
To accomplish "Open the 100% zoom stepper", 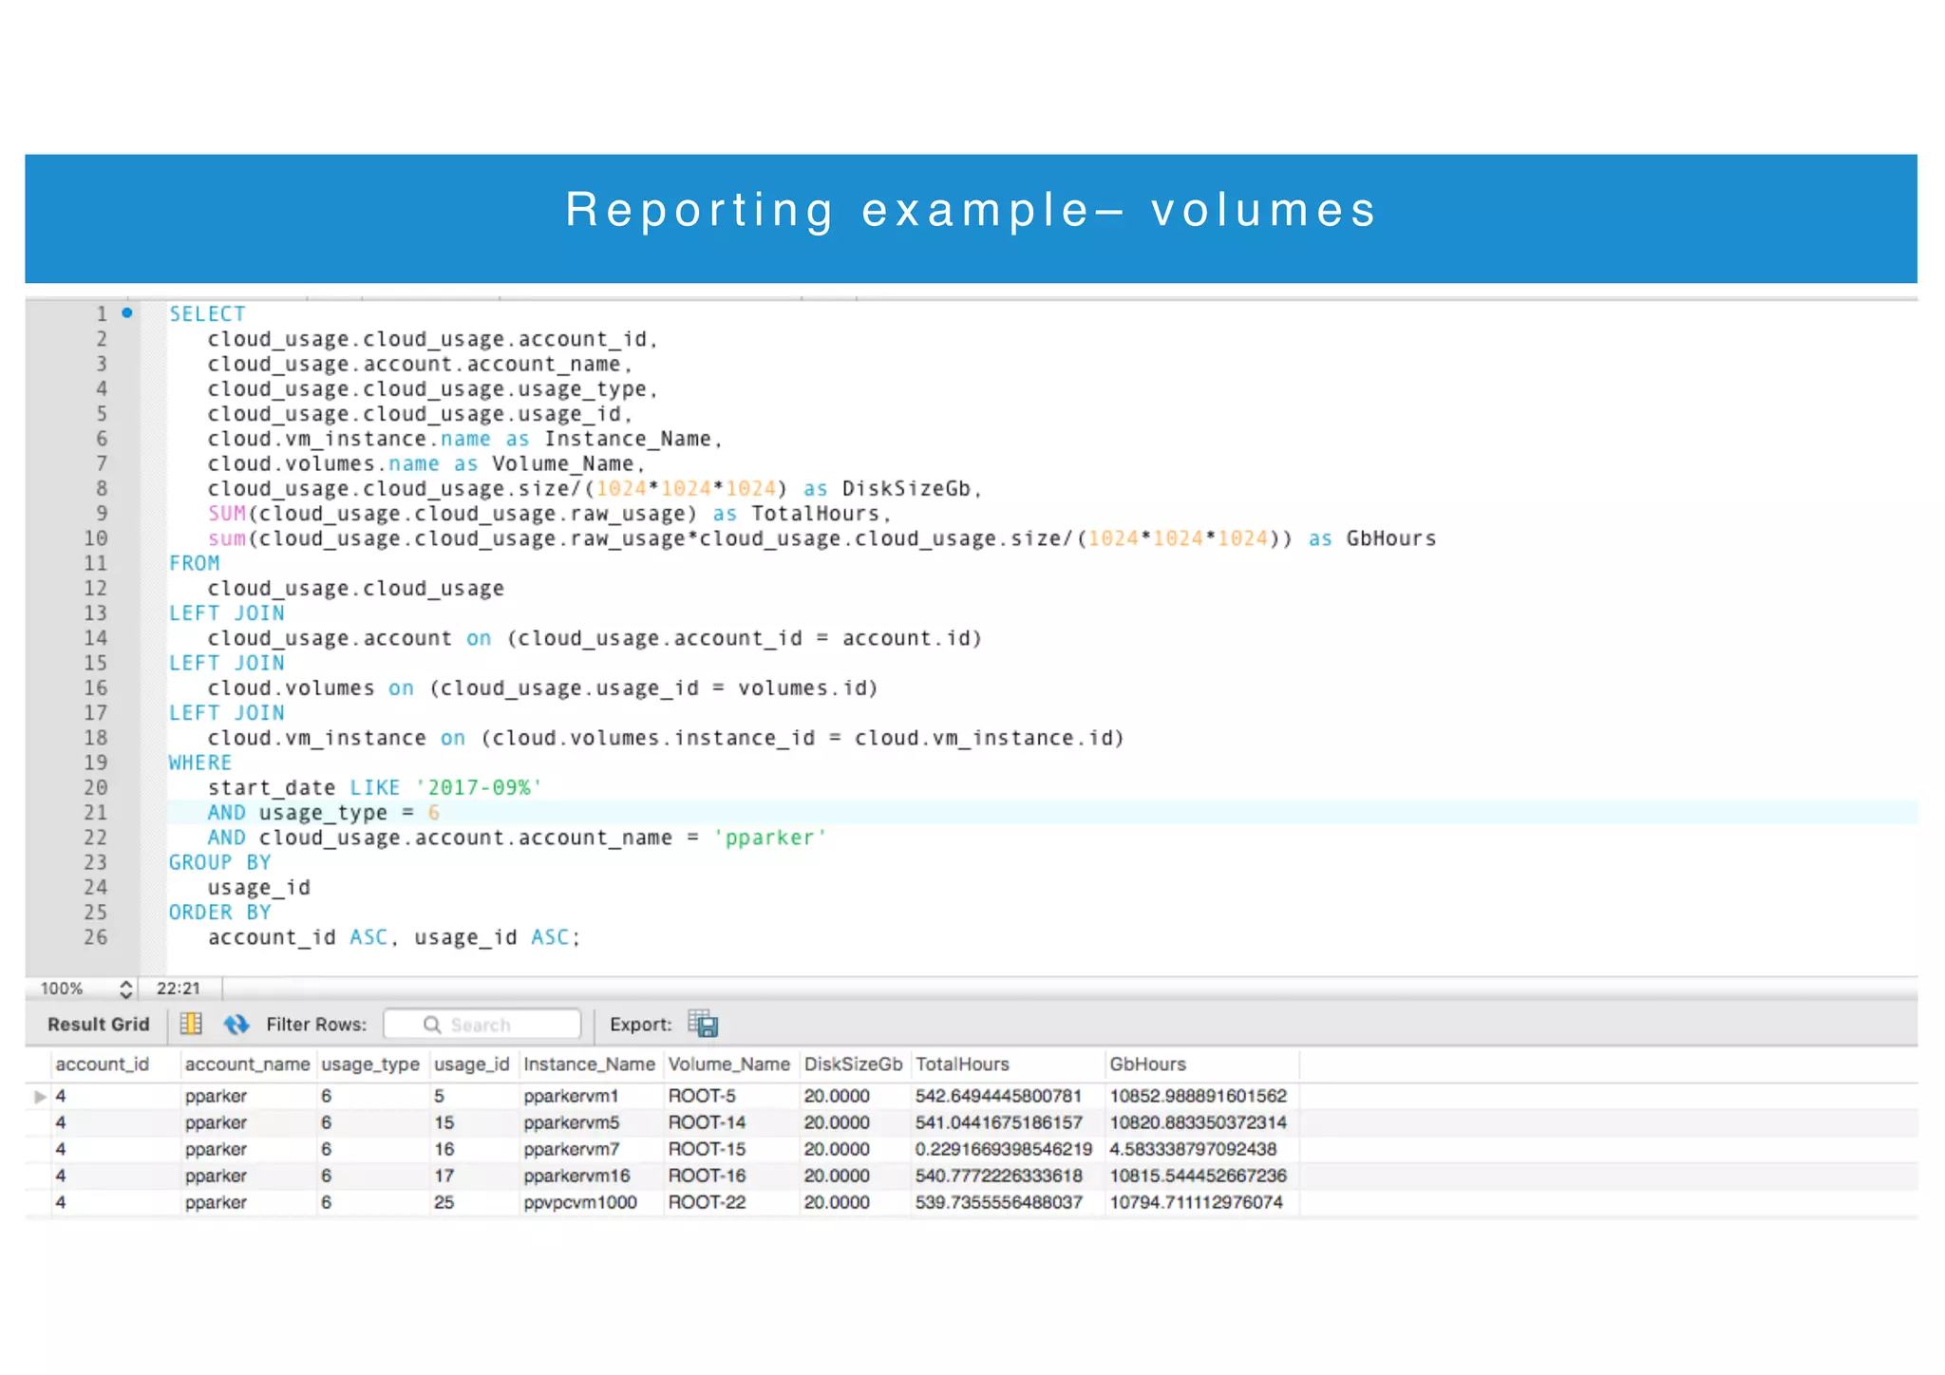I will pyautogui.click(x=125, y=989).
